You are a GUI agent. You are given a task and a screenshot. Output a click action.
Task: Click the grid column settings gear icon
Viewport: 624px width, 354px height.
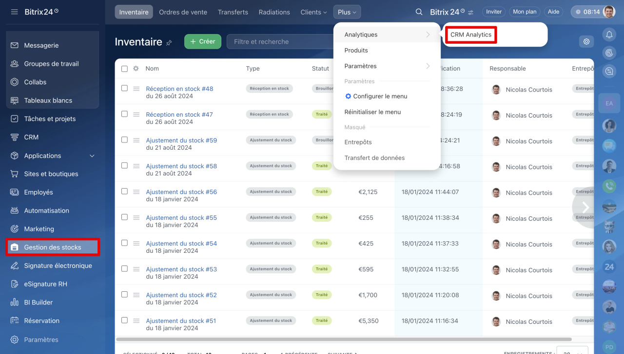[136, 69]
